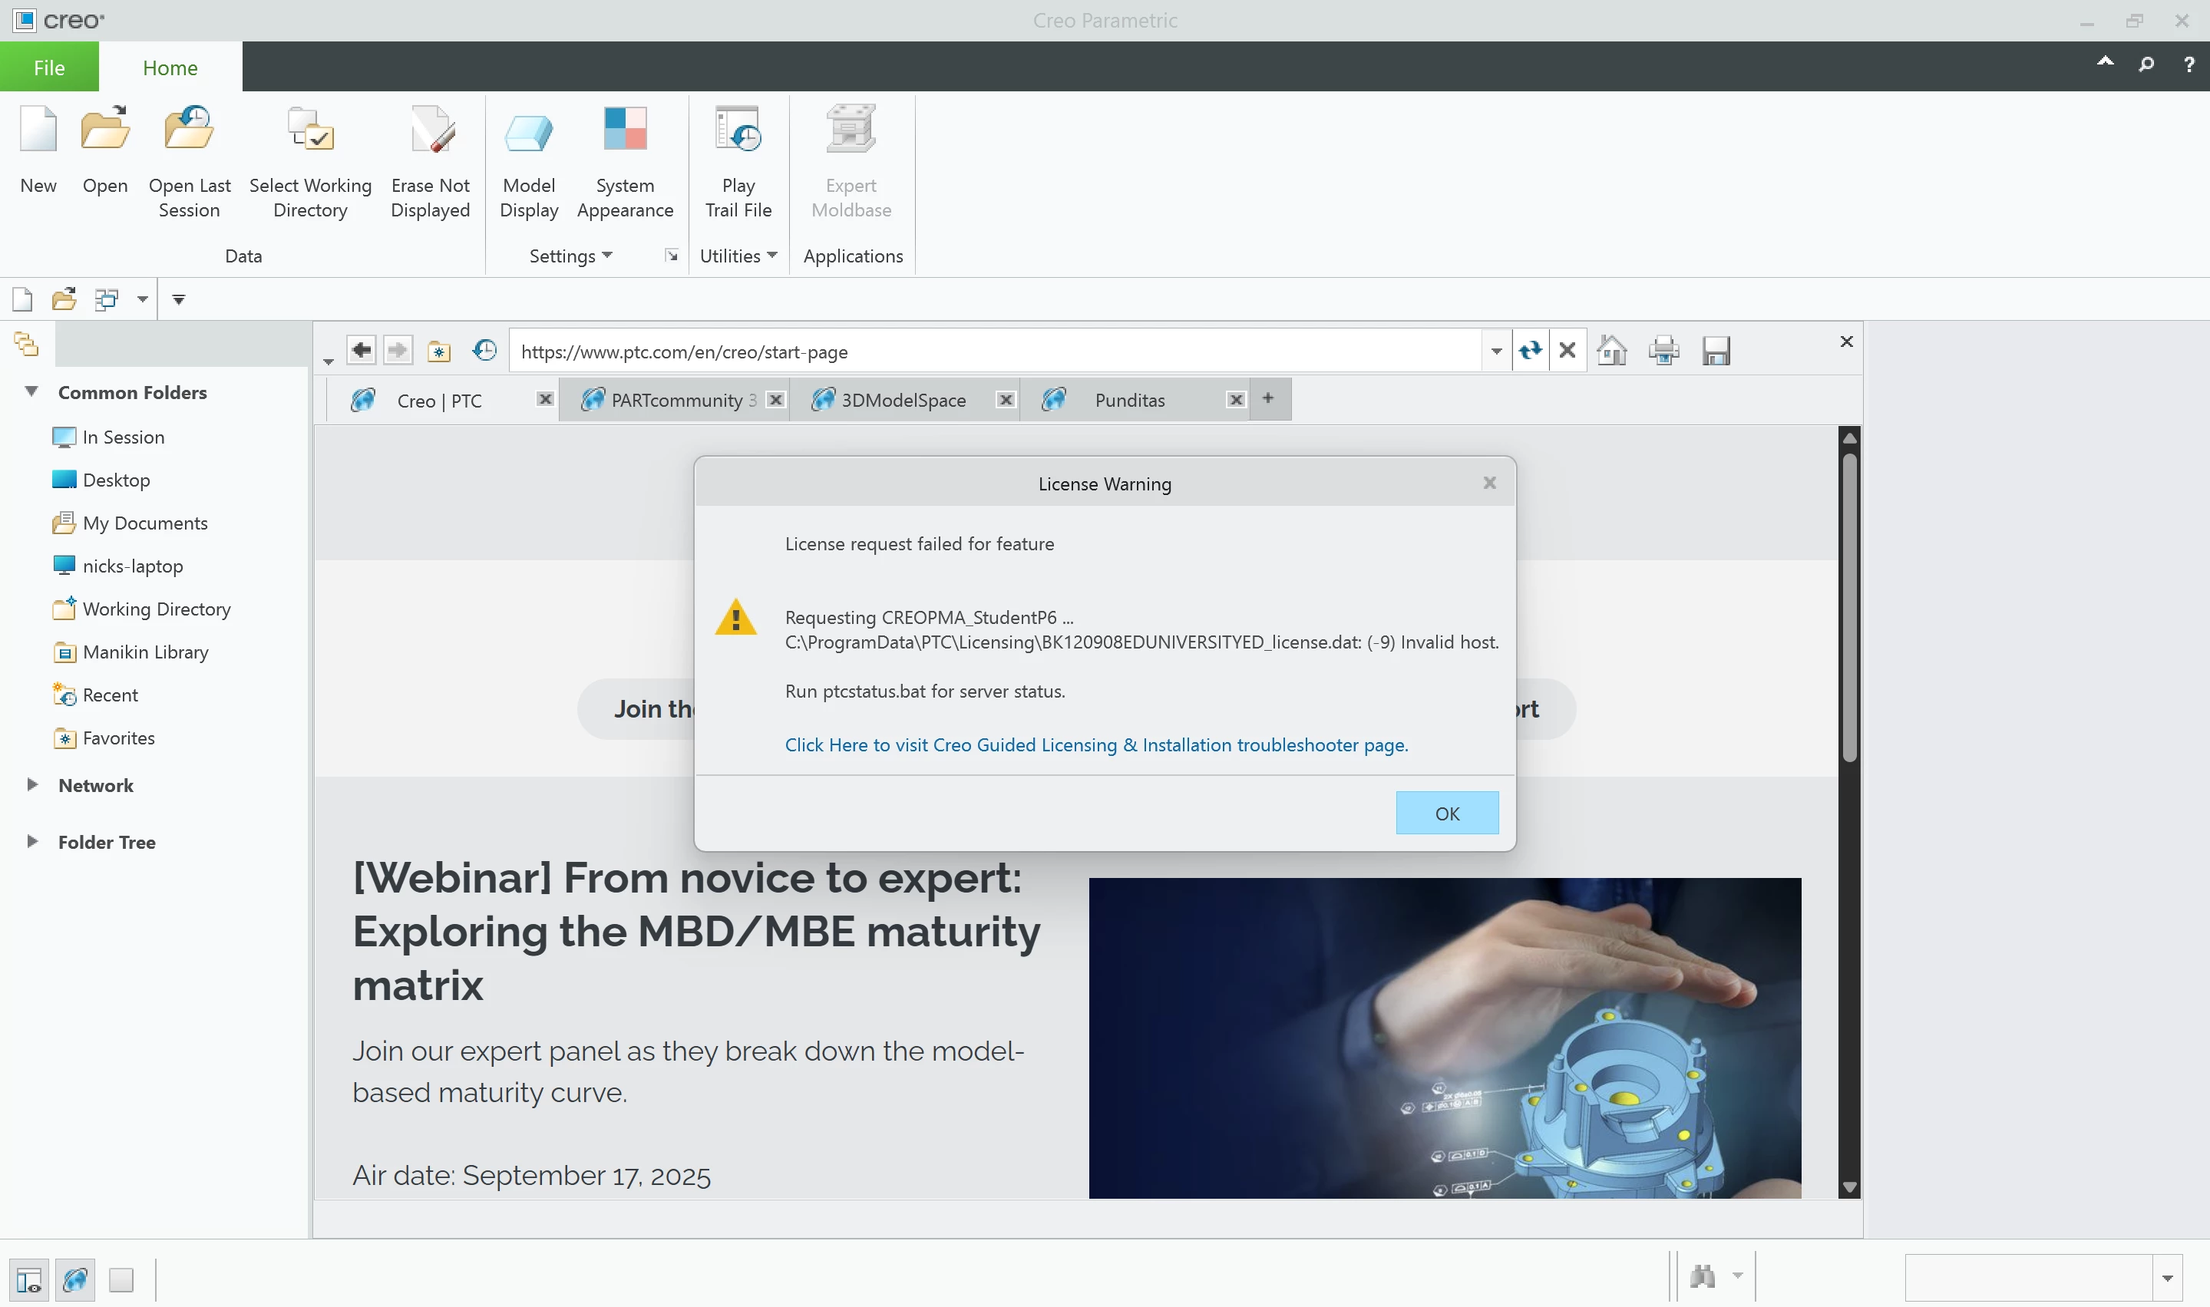Viewport: 2210px width, 1307px height.
Task: Open the File menu tab
Action: [49, 67]
